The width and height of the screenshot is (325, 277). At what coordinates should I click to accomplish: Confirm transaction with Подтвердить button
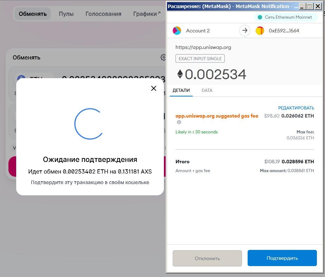[282, 258]
